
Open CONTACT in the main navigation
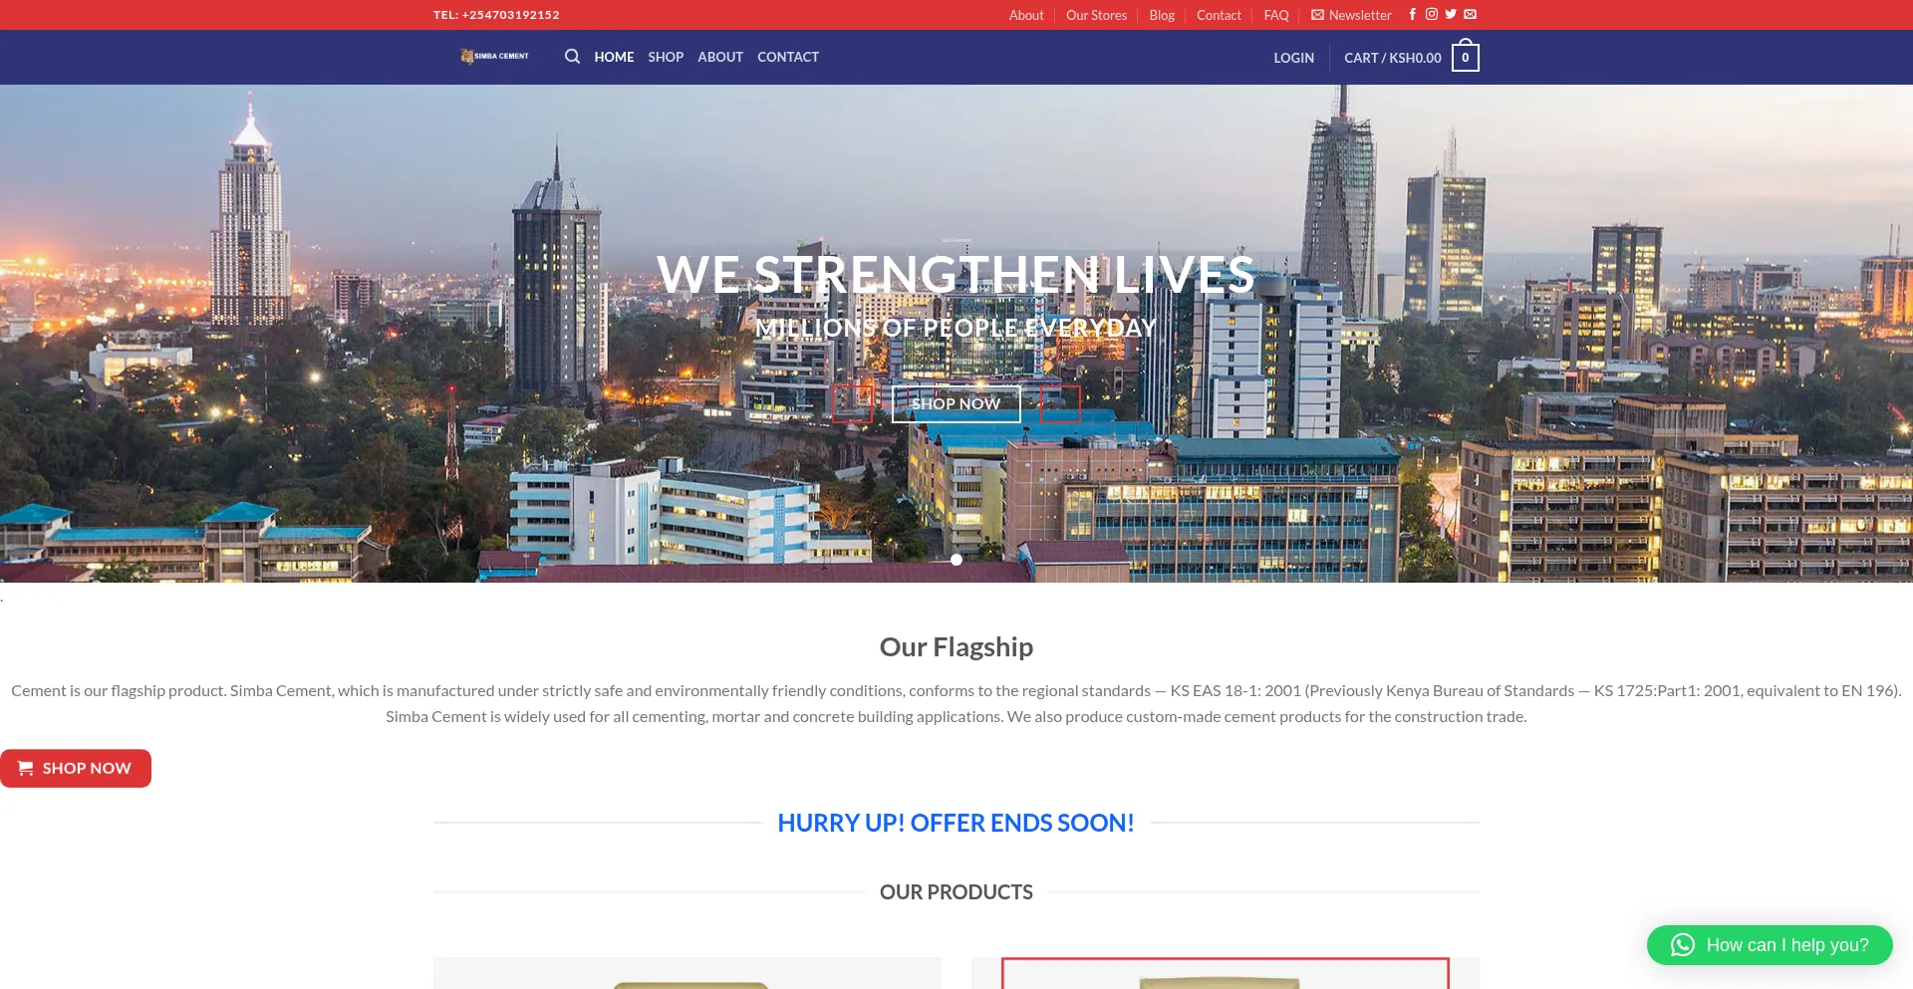(x=788, y=57)
